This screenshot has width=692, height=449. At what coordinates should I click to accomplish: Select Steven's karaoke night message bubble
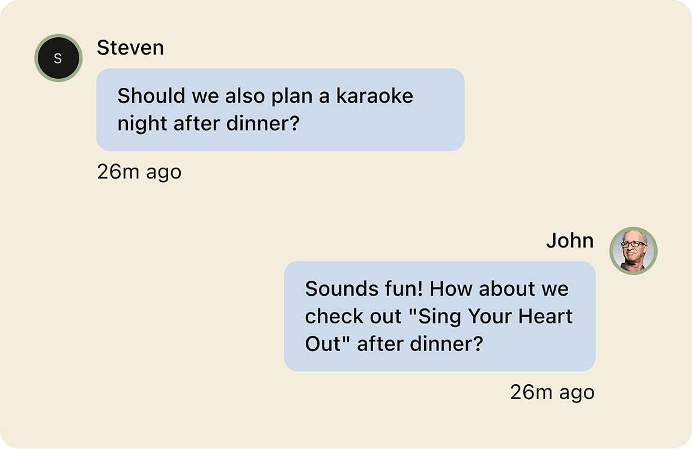coord(281,109)
